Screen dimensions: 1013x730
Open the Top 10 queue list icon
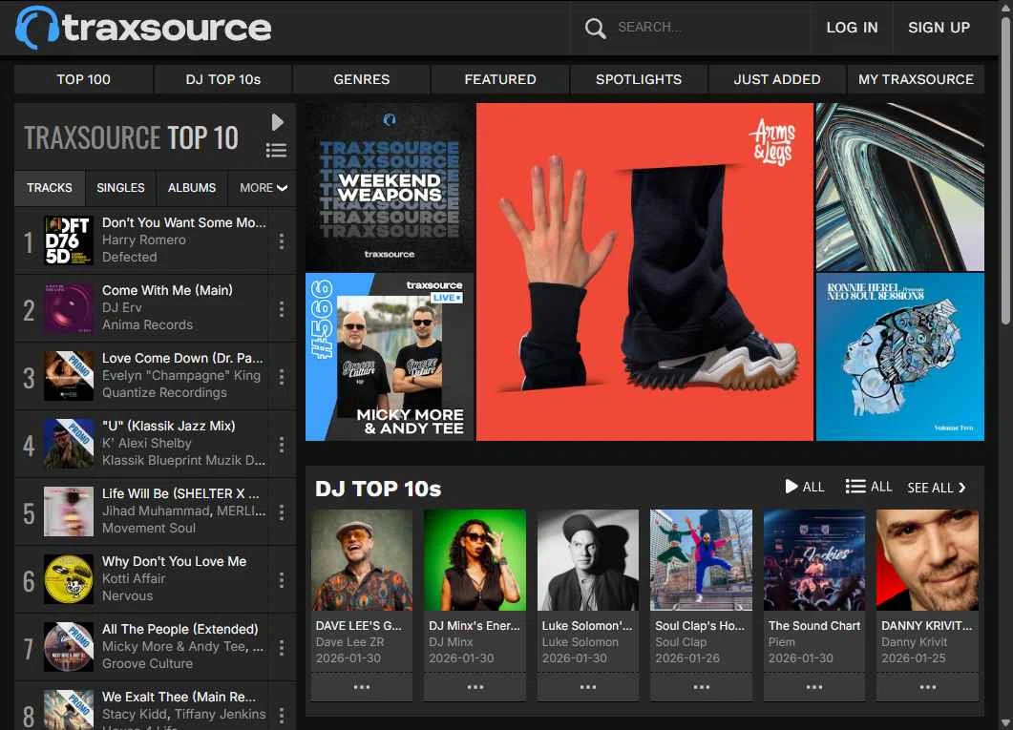pos(277,151)
